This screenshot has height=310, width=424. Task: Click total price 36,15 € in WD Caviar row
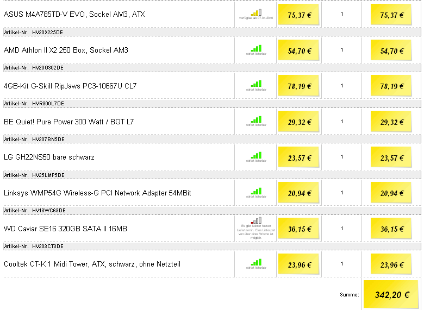click(x=391, y=229)
